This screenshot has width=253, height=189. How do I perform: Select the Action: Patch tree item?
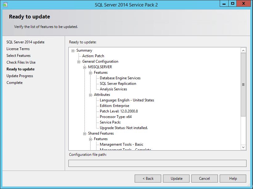point(93,56)
